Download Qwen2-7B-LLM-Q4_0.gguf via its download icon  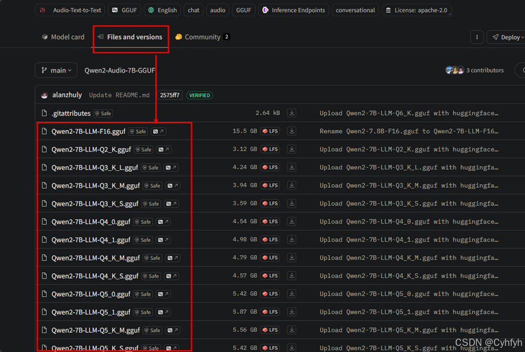coord(291,221)
